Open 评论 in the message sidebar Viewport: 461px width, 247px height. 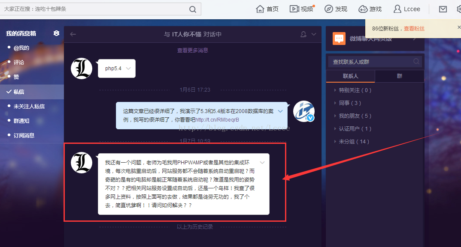click(19, 62)
